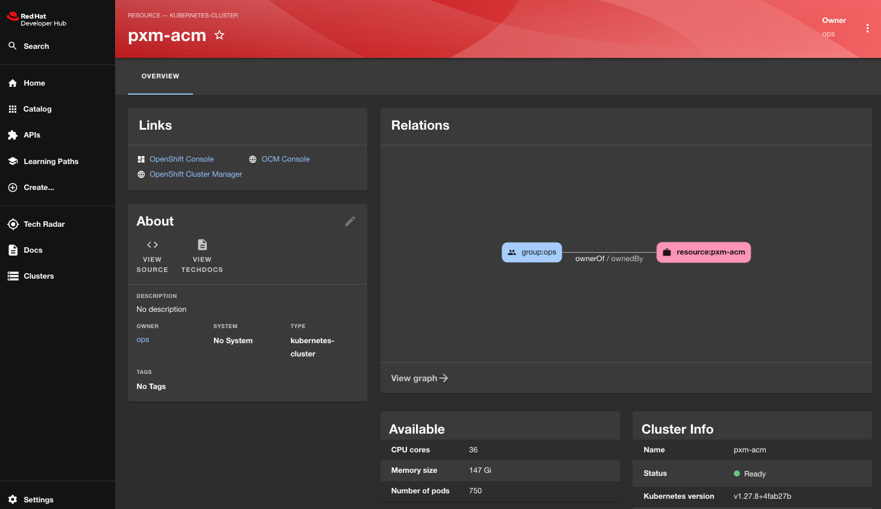The width and height of the screenshot is (881, 509).
Task: Click Number of pods value 750
Action: 475,491
